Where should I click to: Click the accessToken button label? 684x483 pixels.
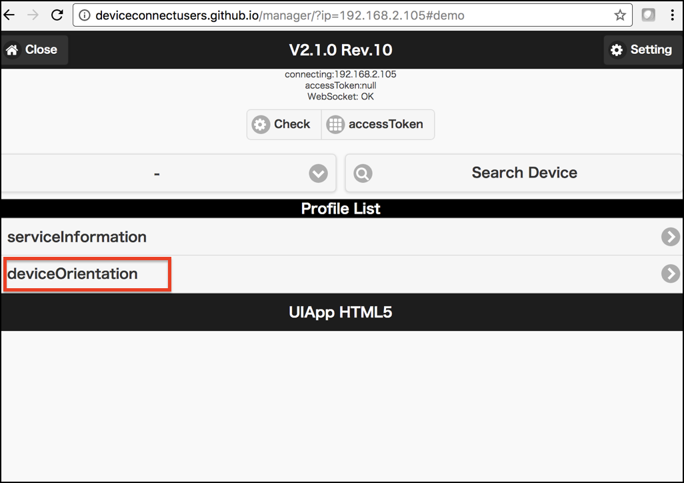point(385,124)
